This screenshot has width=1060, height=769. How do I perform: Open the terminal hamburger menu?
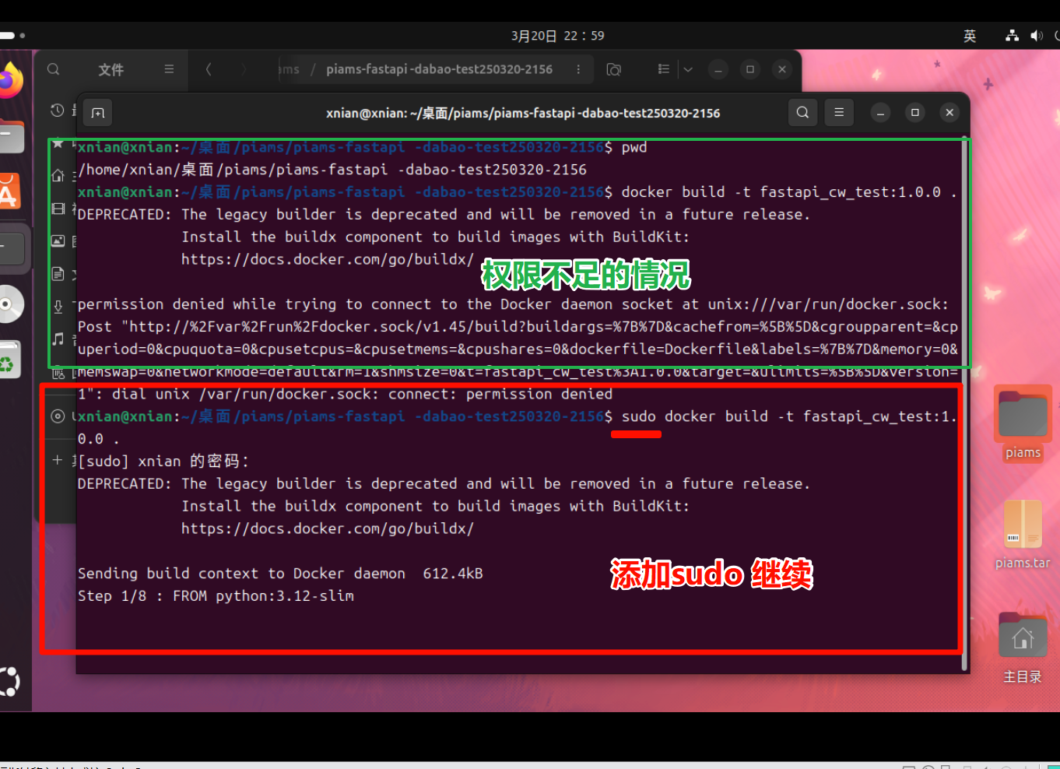(x=839, y=113)
